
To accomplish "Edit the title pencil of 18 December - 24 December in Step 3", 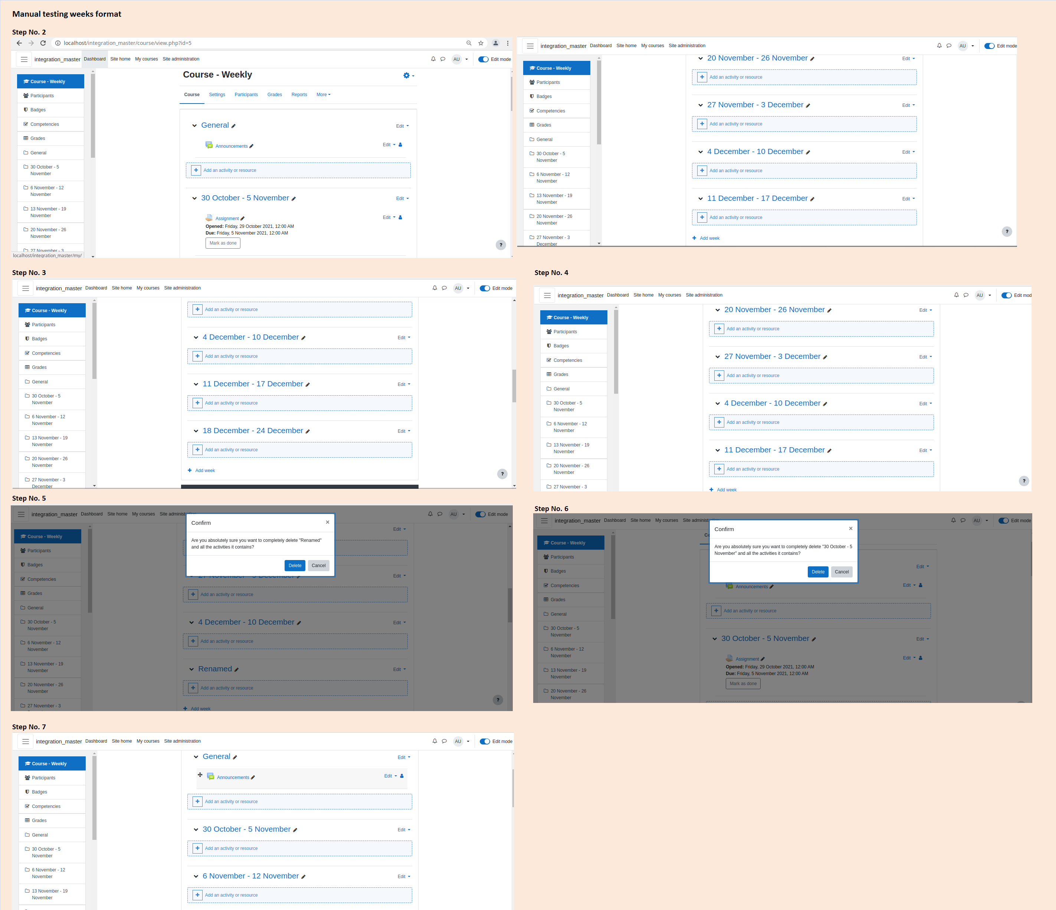I will click(x=308, y=432).
